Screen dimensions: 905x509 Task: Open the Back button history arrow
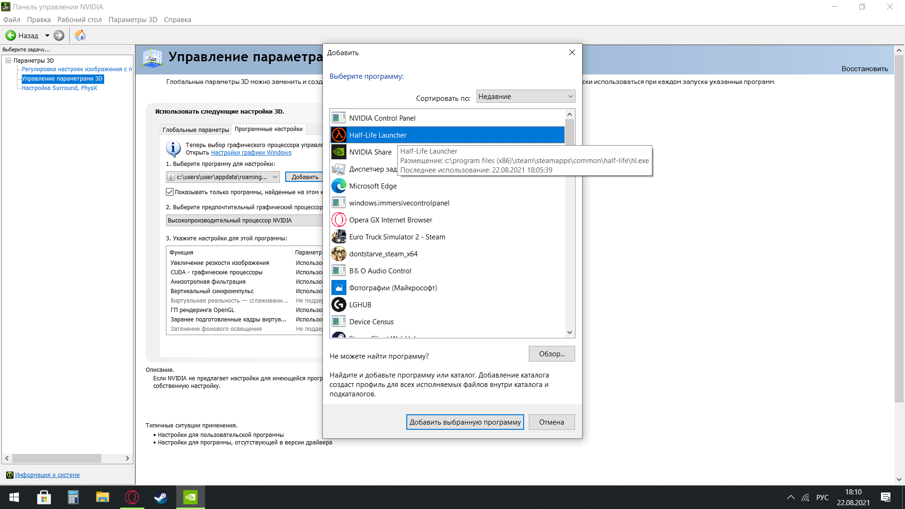pyautogui.click(x=47, y=35)
